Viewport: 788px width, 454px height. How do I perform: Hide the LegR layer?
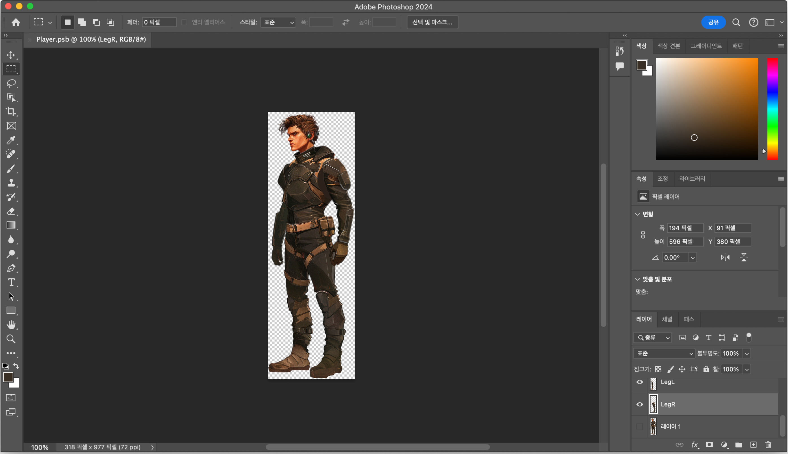click(x=639, y=405)
